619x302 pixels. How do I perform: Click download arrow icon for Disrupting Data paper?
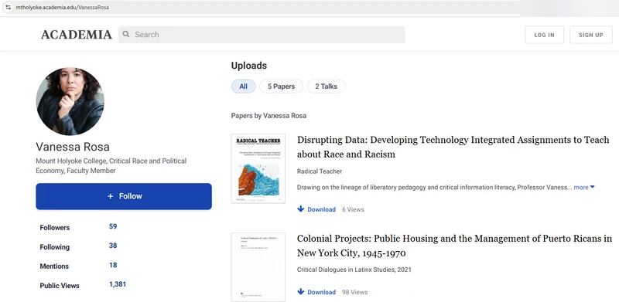[301, 209]
